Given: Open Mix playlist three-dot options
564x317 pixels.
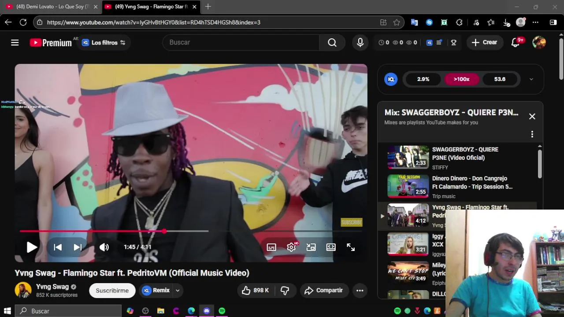Looking at the screenshot, I should pos(532,134).
